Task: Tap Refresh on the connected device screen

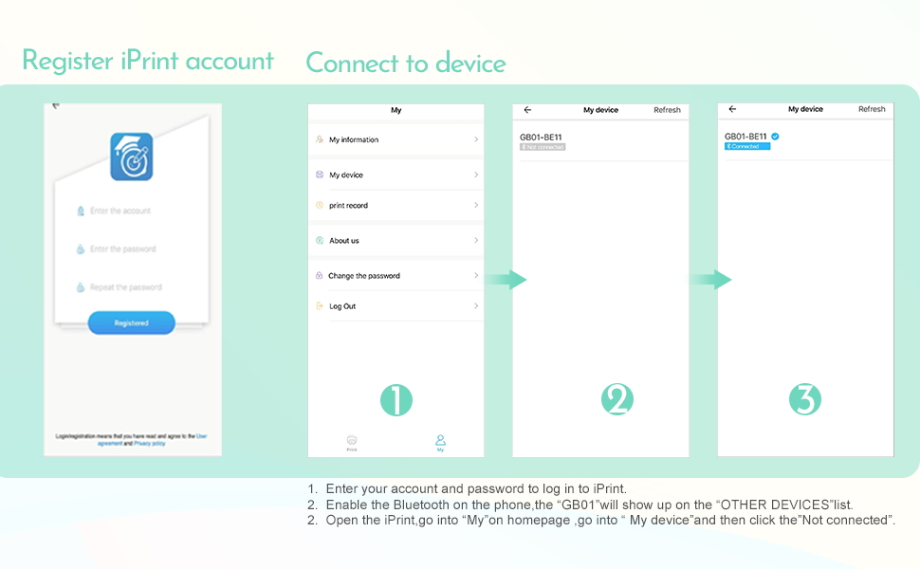Action: [872, 109]
